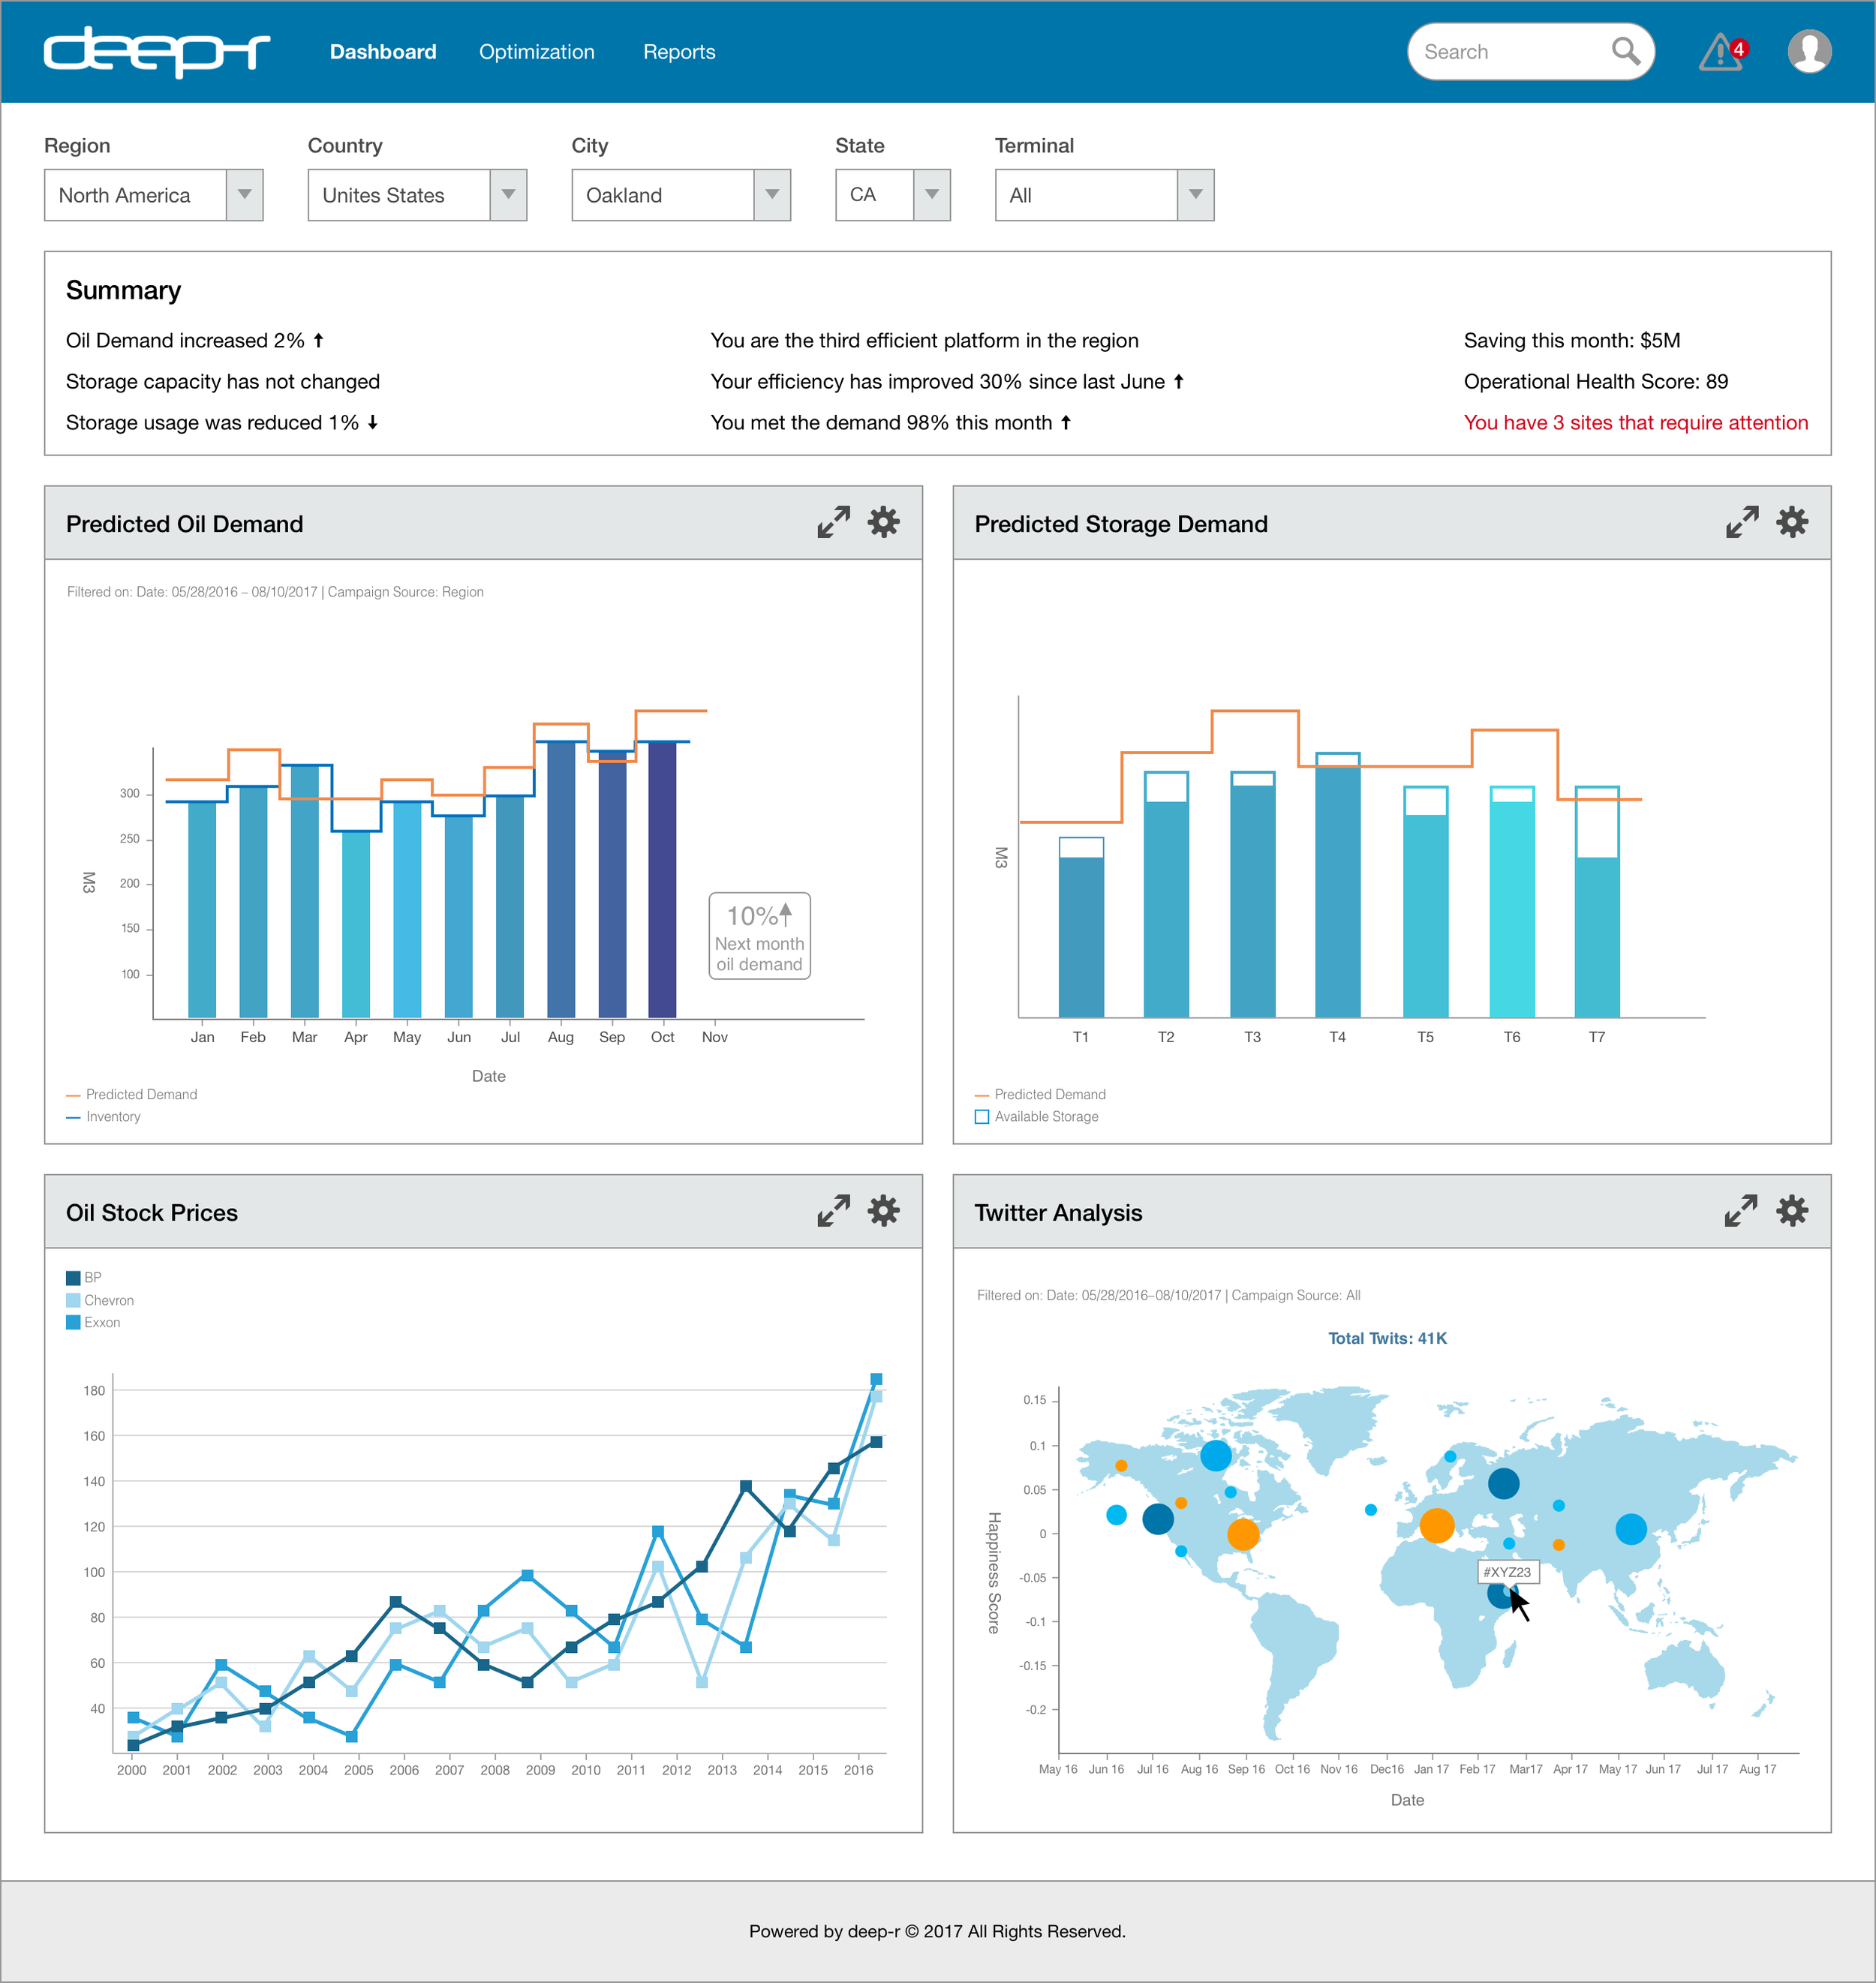Image resolution: width=1876 pixels, height=1983 pixels.
Task: Click the T1 bar in storage chart
Action: click(x=1081, y=928)
